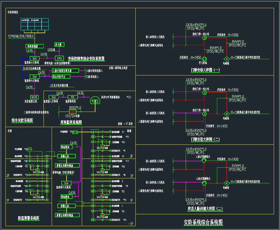280x230 pixels.
Task: Click the FD monitoring distribution frame block
Action: point(72,97)
